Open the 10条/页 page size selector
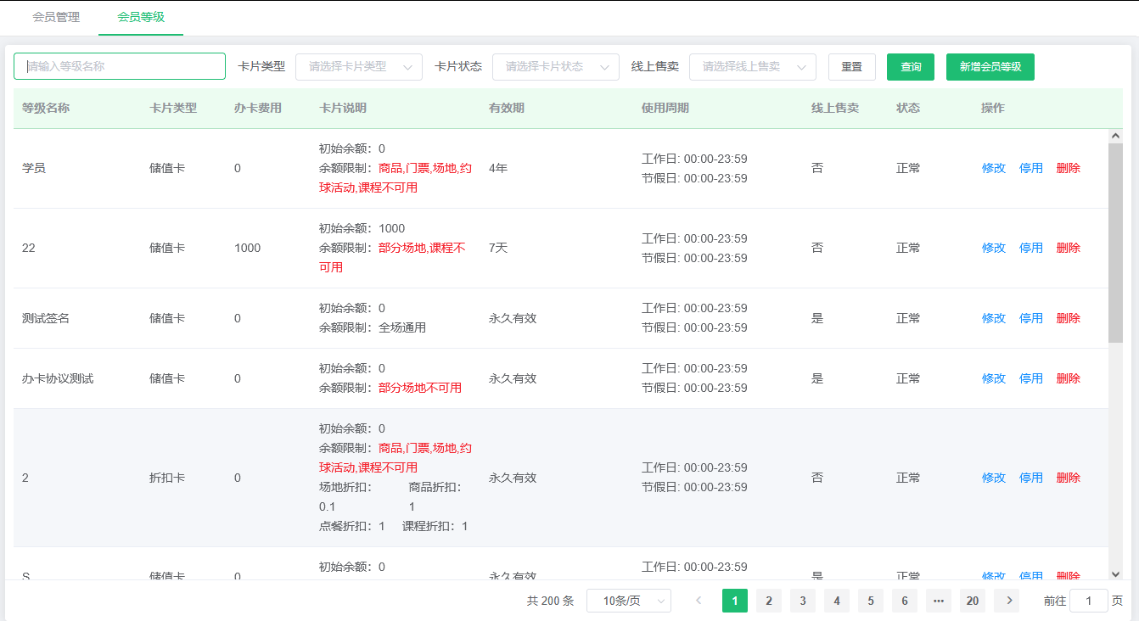 [x=629, y=601]
